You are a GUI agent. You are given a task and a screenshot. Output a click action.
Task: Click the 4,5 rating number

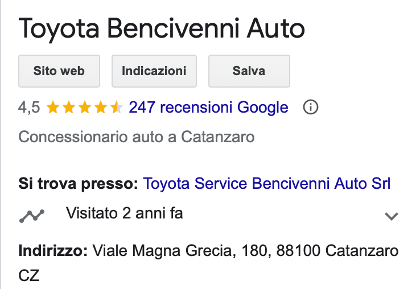(x=29, y=107)
